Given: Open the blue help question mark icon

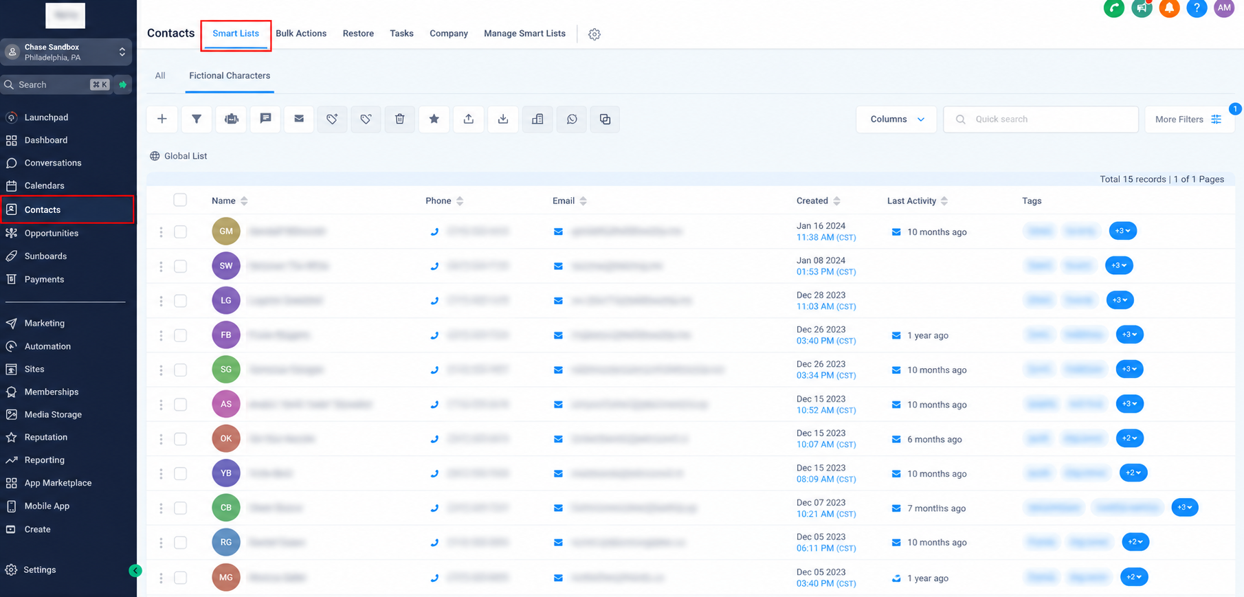Looking at the screenshot, I should pyautogui.click(x=1197, y=8).
